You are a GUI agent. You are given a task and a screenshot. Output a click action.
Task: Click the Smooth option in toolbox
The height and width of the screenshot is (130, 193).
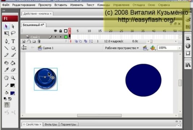coord(6,112)
